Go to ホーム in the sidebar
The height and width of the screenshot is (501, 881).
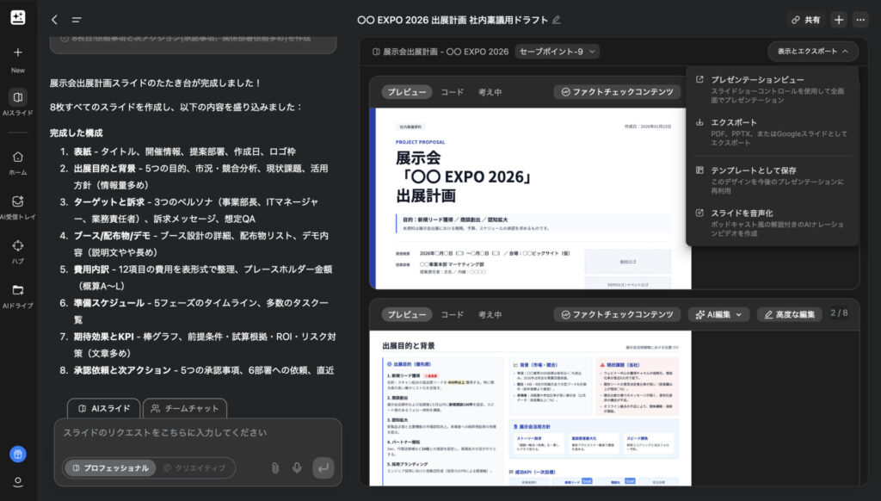point(18,157)
